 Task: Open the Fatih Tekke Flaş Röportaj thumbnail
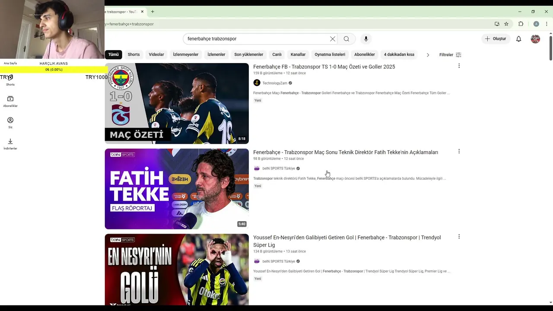click(177, 189)
